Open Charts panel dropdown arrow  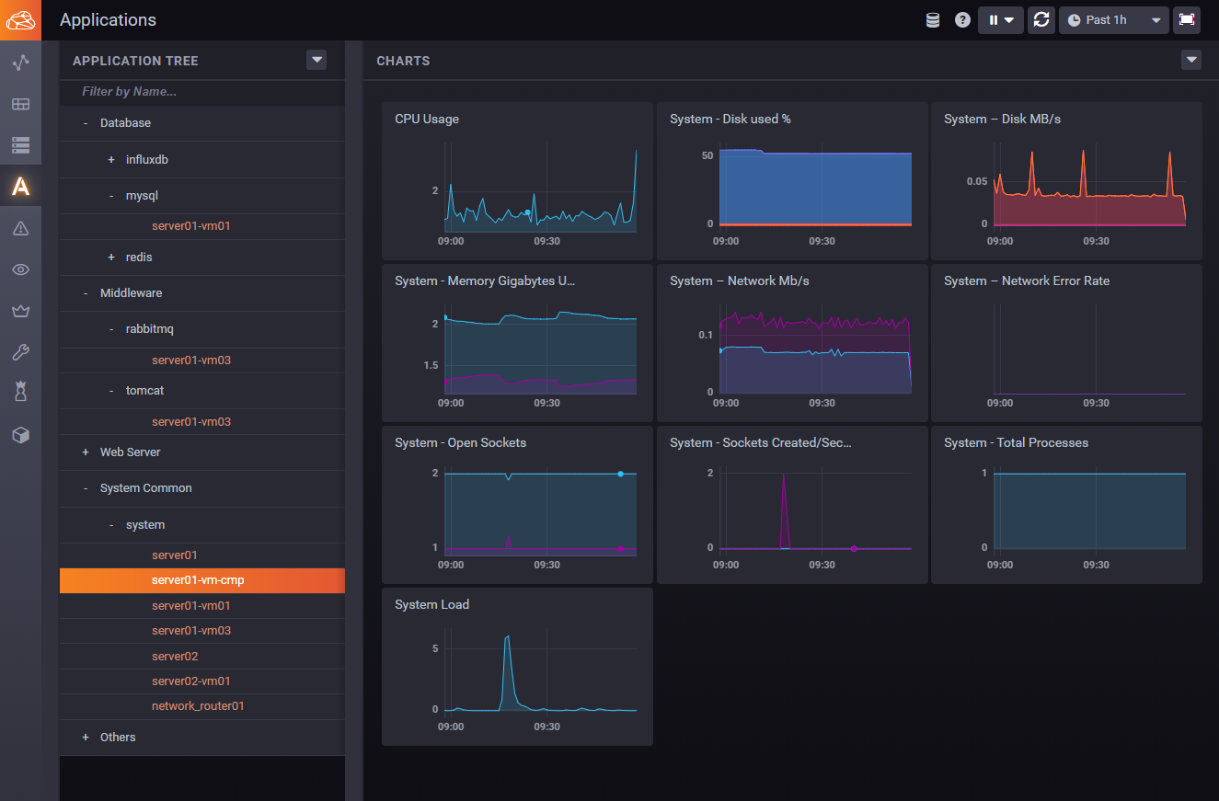(1191, 60)
